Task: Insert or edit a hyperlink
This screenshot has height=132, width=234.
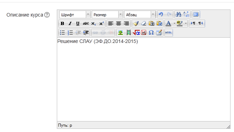Action: [x=95, y=33]
